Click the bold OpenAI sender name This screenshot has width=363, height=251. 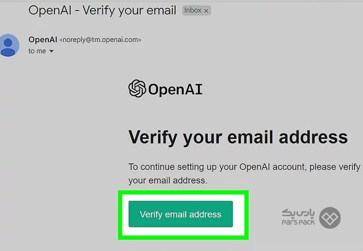click(43, 40)
